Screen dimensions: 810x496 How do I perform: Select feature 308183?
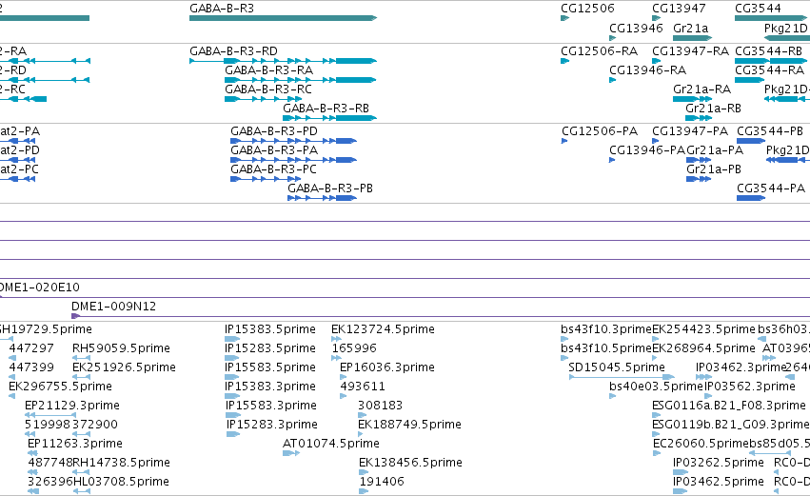(x=380, y=407)
